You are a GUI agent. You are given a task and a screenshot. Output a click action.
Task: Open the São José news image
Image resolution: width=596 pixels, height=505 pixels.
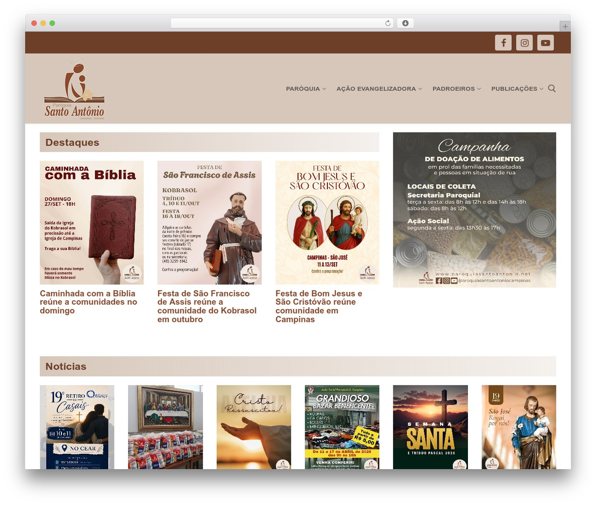[519, 427]
